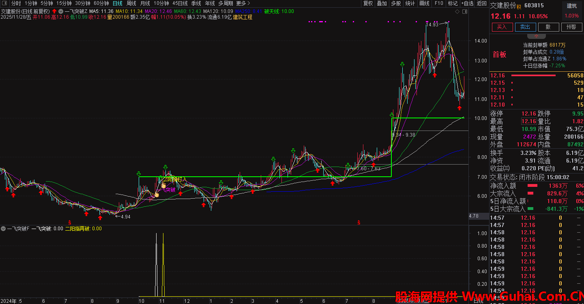Click the diamond icon above the chart
This screenshot has height=304, width=584.
(457, 12)
